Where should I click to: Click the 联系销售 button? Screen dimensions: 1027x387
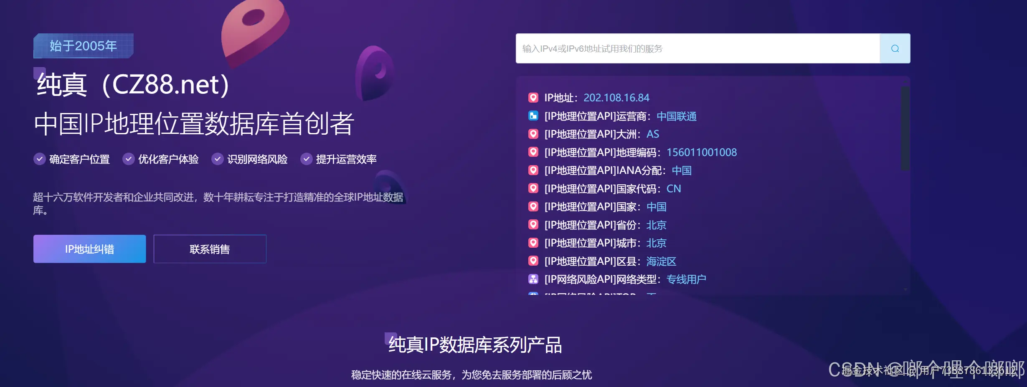click(210, 249)
